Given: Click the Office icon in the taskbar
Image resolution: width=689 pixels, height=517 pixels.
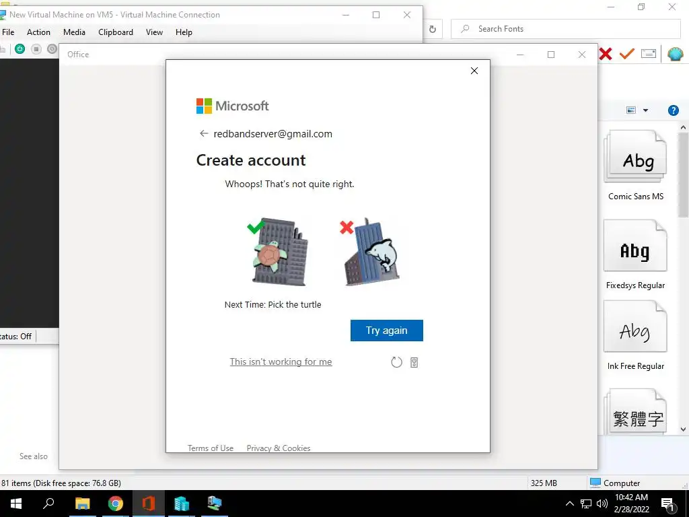Looking at the screenshot, I should coord(149,504).
